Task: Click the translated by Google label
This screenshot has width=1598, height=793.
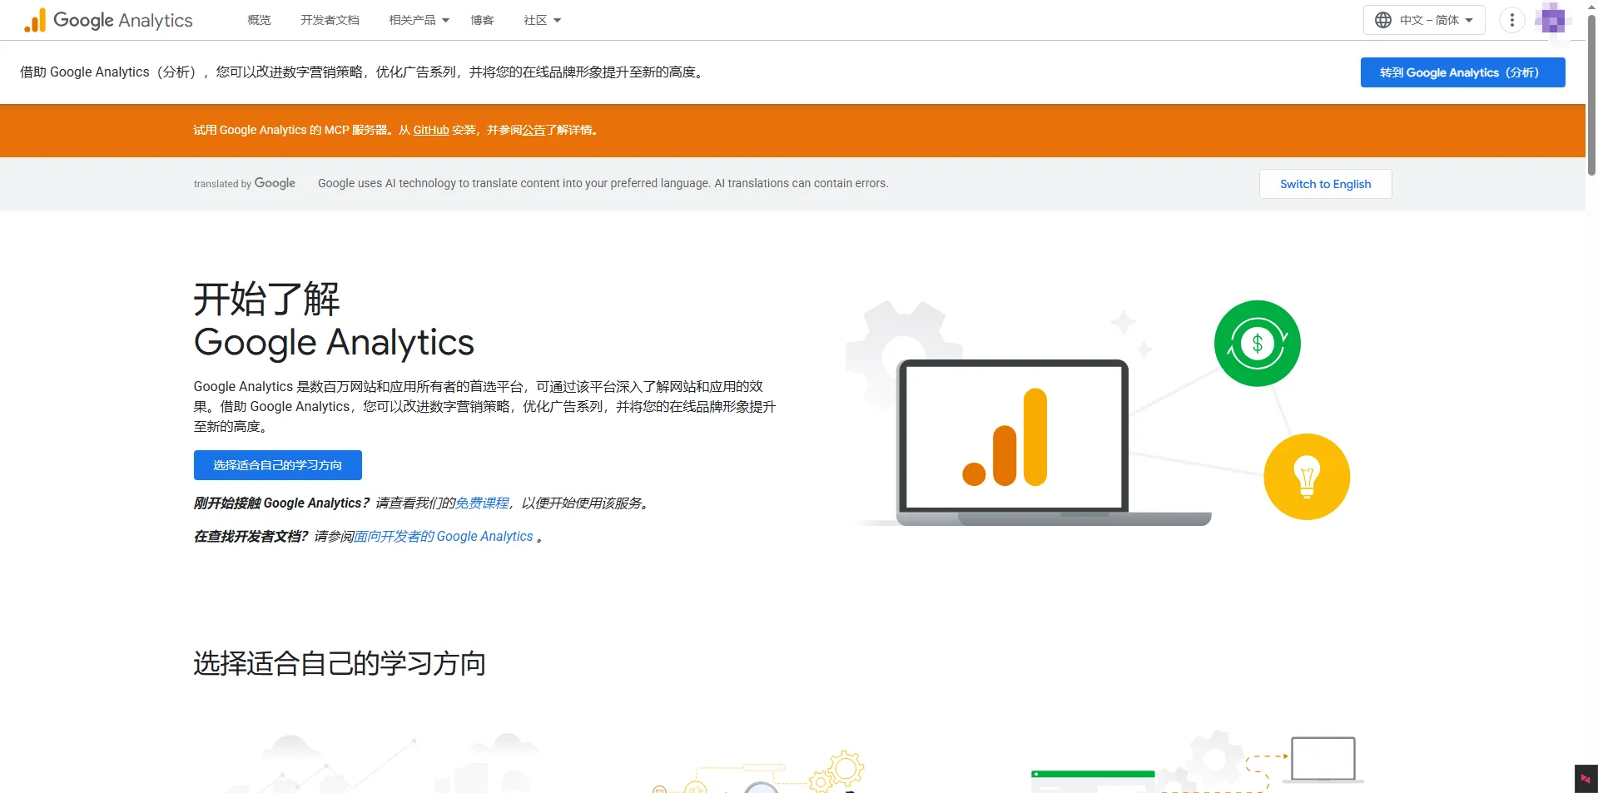Action: [x=245, y=184]
